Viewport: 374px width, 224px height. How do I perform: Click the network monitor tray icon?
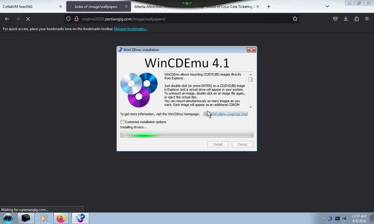(x=337, y=218)
